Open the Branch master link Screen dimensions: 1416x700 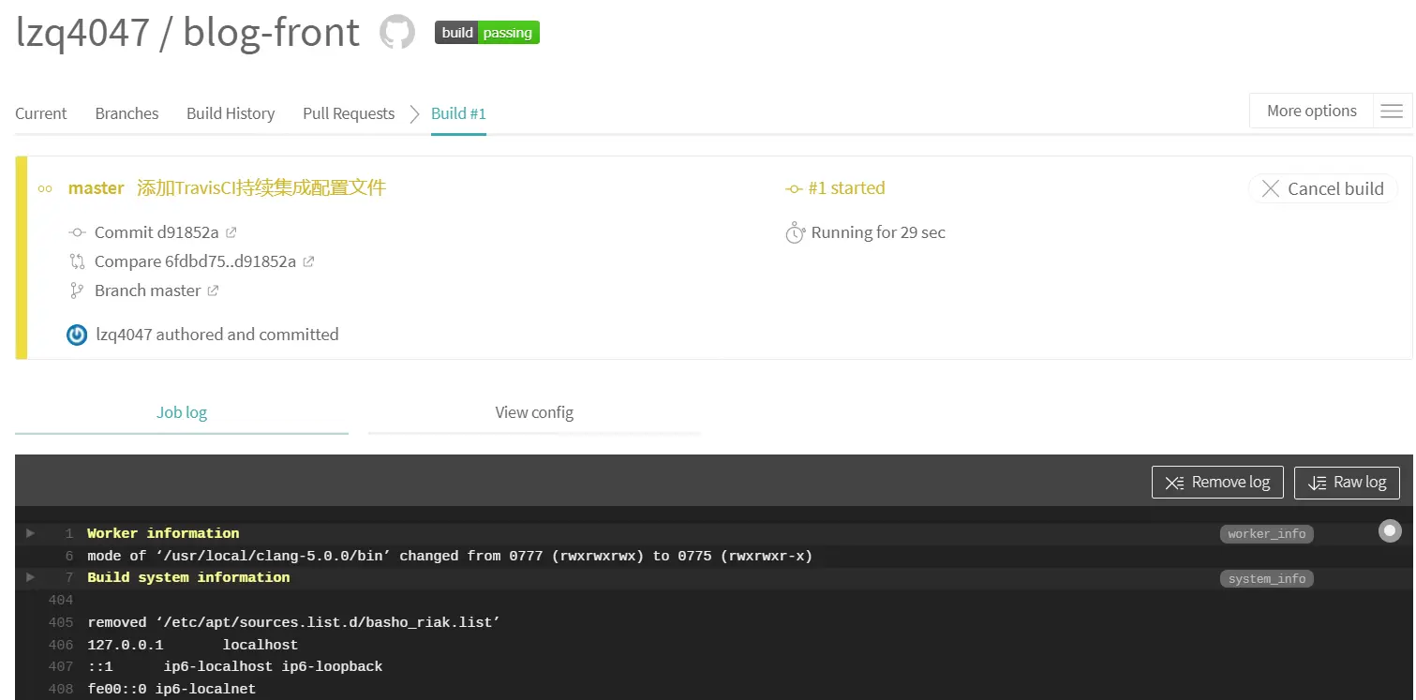(x=147, y=290)
